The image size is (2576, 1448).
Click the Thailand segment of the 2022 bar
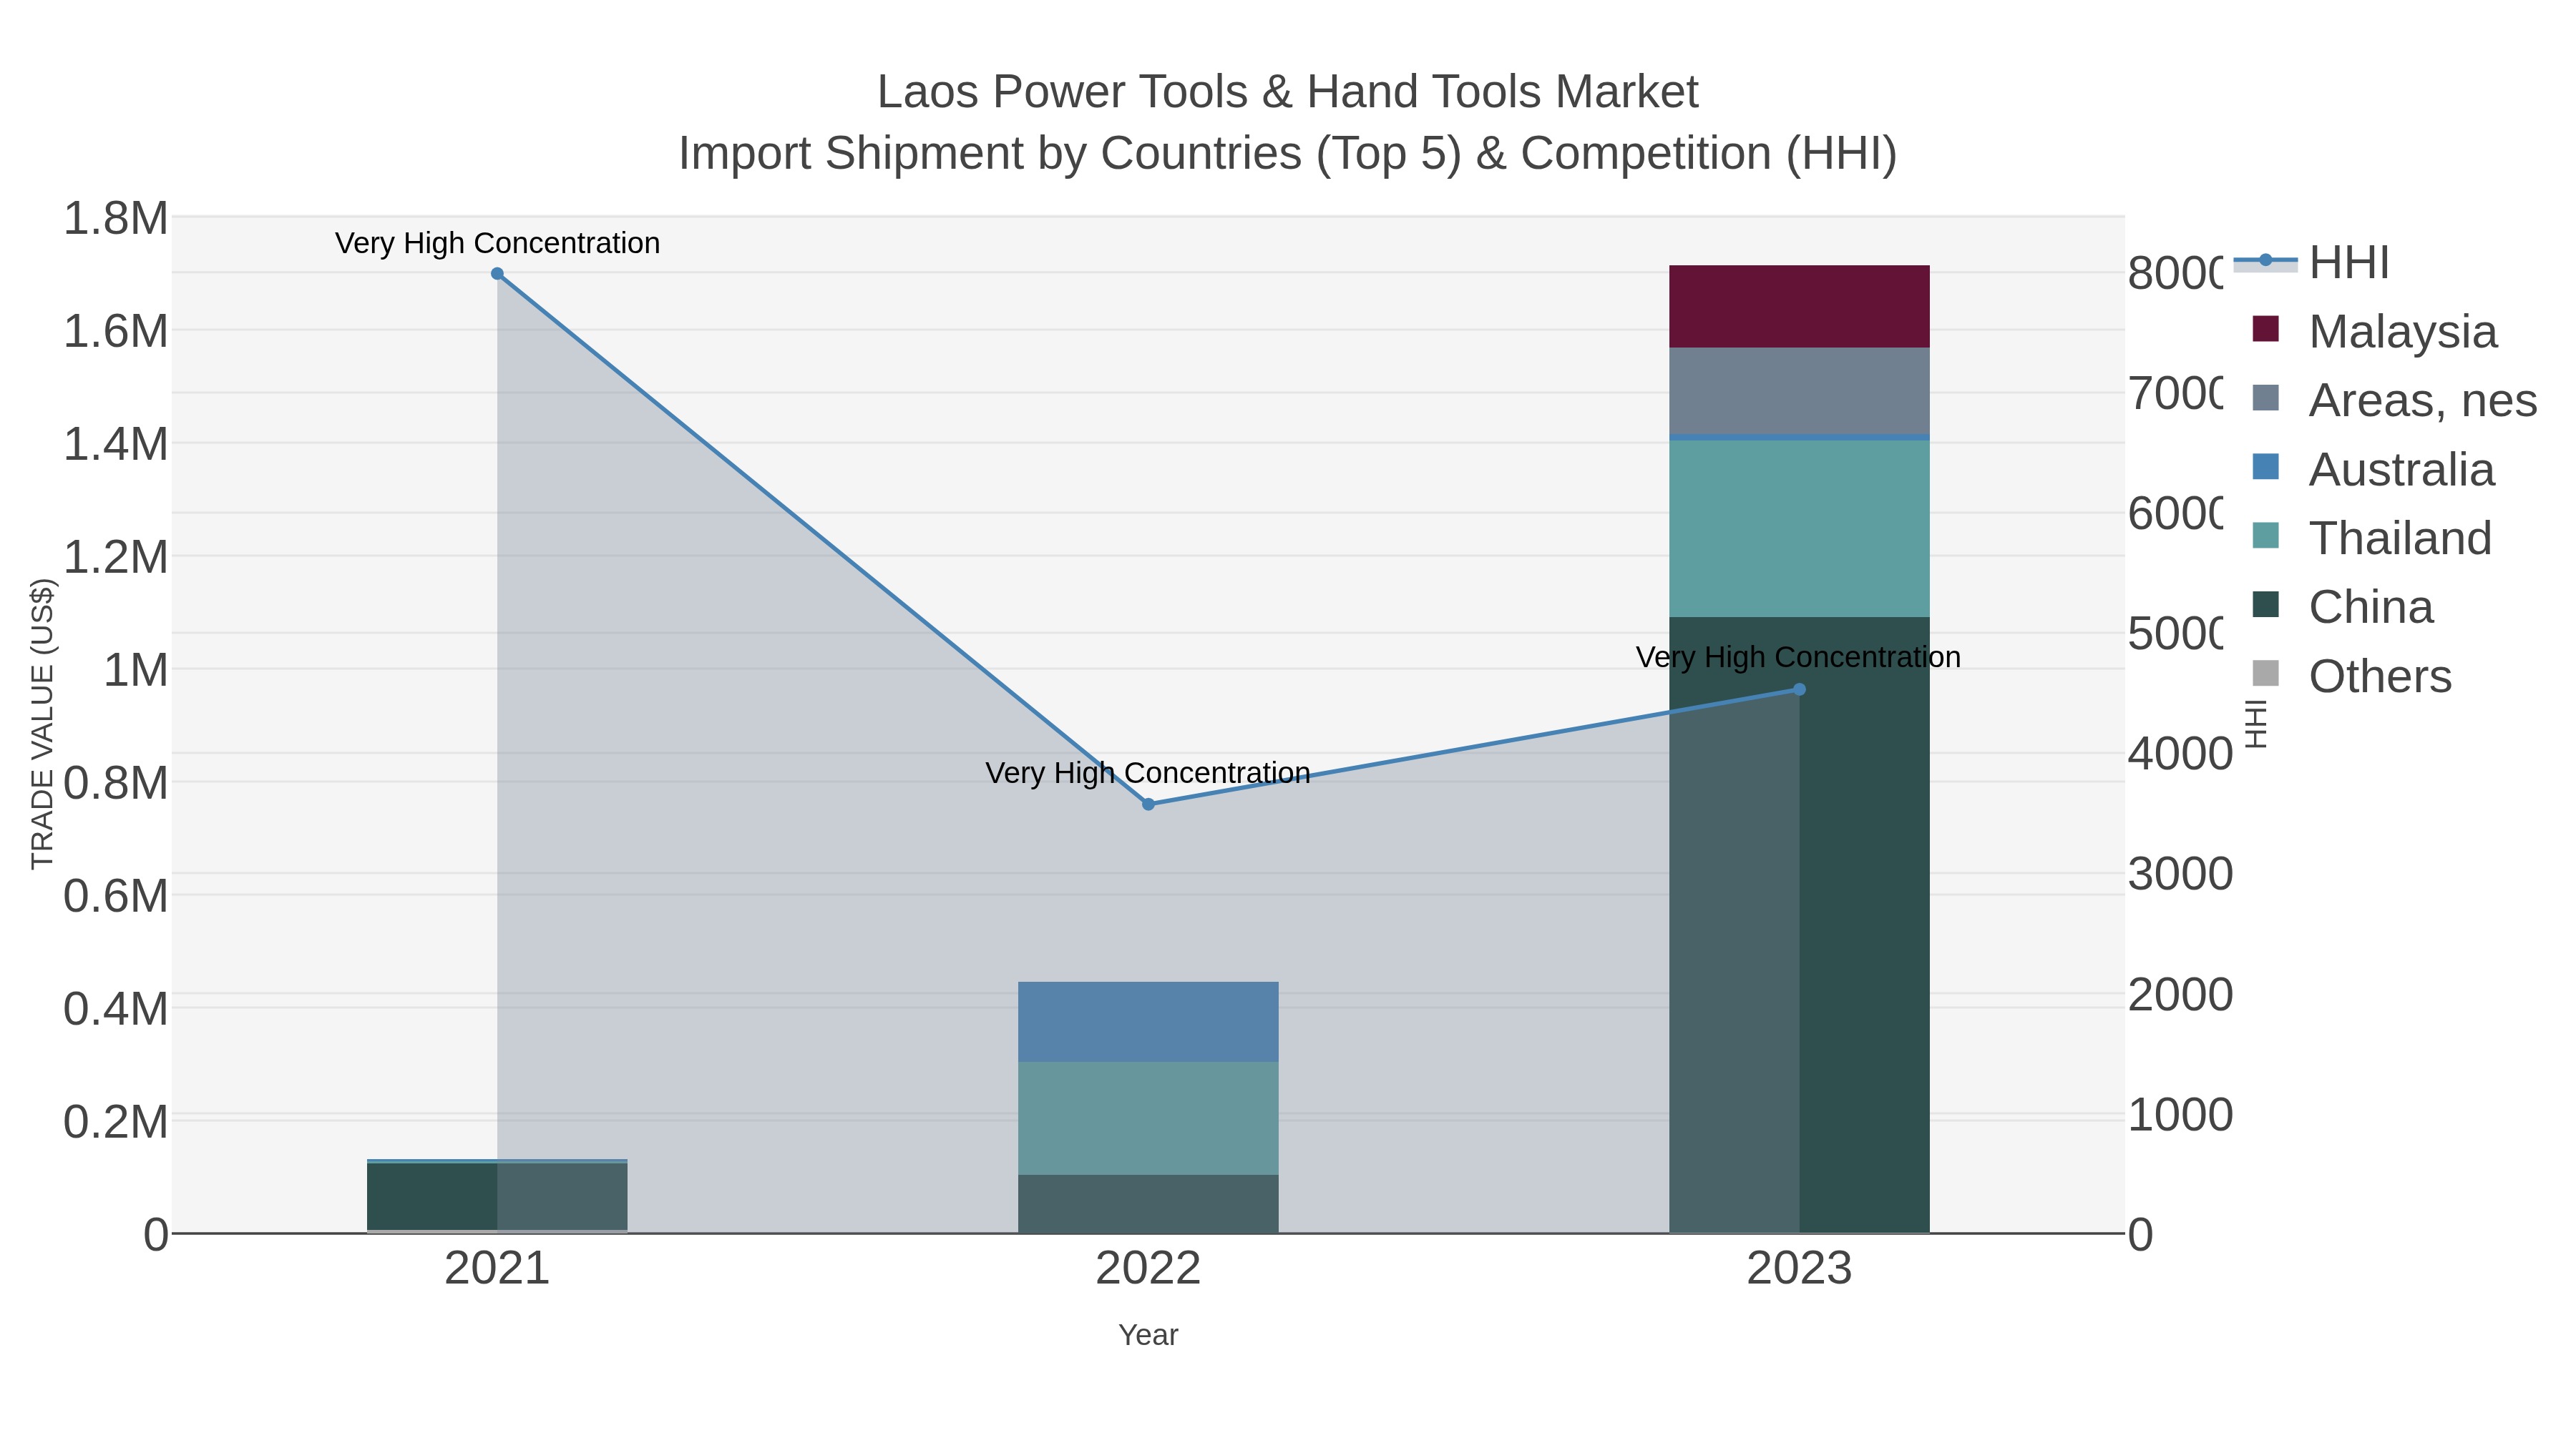click(x=1148, y=1118)
